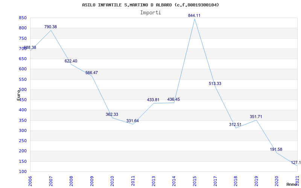Click the 790.38 data label
The image size is (301, 188).
(50, 27)
